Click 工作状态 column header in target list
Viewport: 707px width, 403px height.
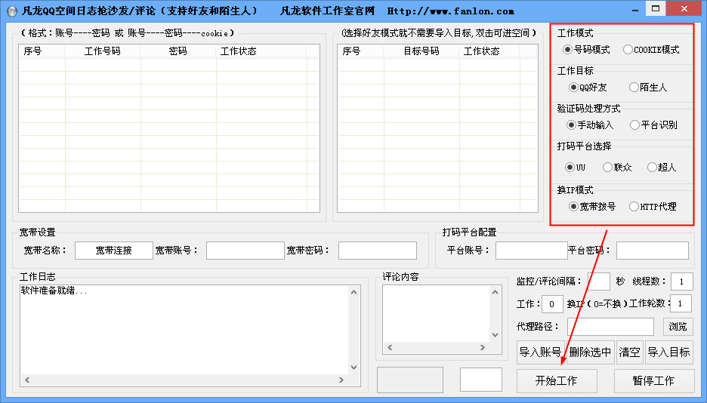(489, 51)
